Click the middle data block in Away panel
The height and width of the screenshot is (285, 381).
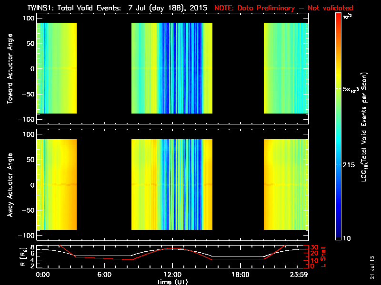171,184
